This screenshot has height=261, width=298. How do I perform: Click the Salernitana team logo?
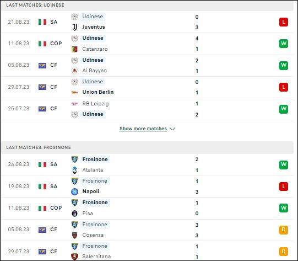[74, 257]
